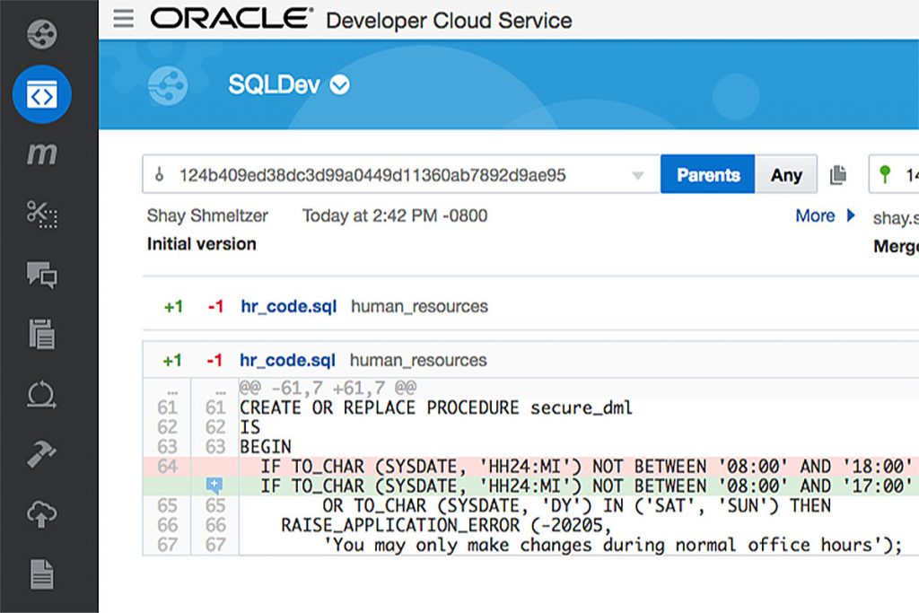Switch compare mode to Any
The image size is (919, 613).
(786, 174)
